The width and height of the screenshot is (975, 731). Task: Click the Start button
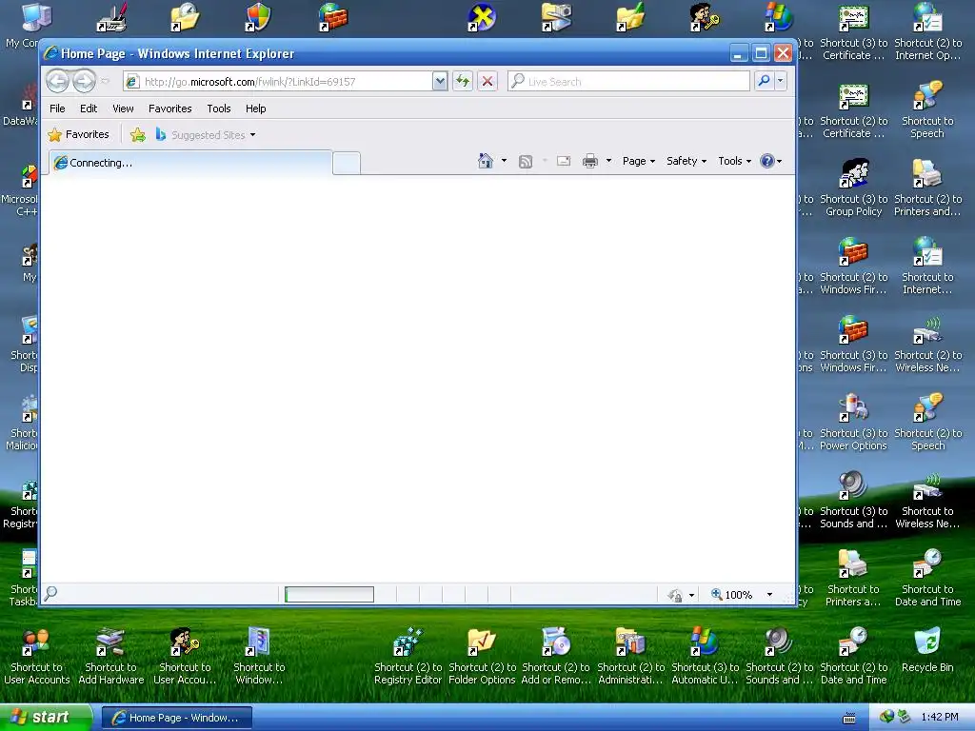click(45, 718)
